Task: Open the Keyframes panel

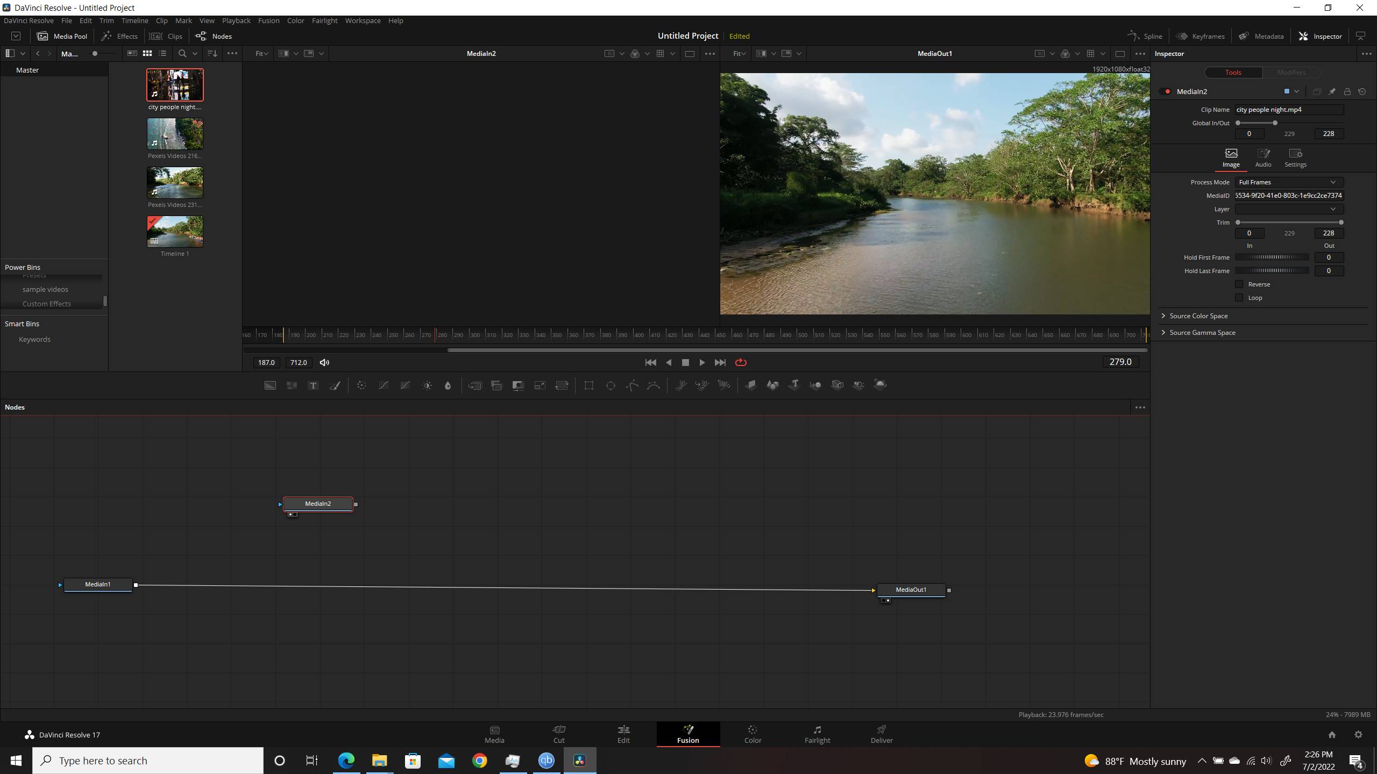Action: (x=1200, y=36)
